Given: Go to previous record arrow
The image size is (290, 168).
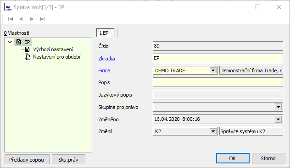Looking at the screenshot, I should (21, 19).
